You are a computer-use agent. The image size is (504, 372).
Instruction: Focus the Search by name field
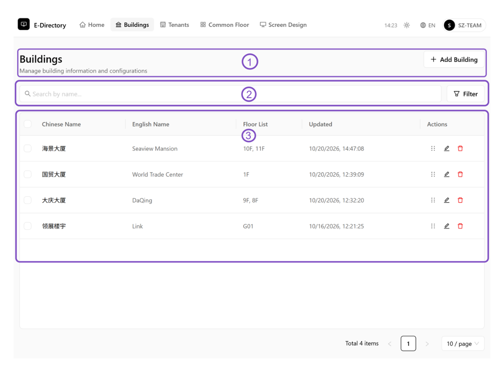(230, 93)
